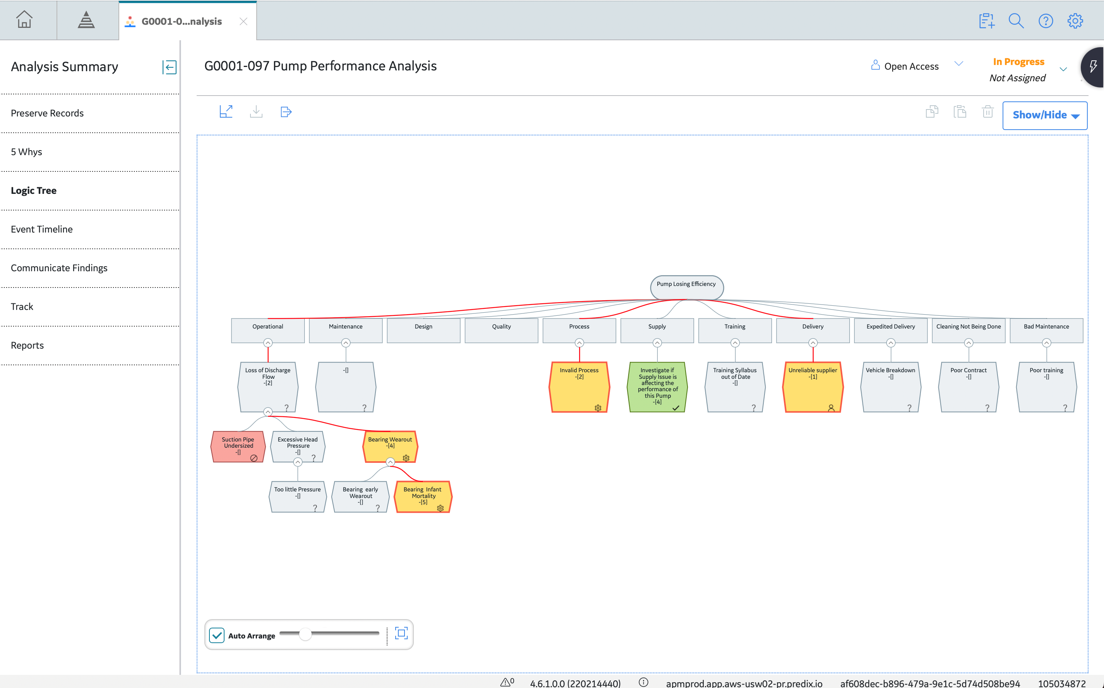1104x688 pixels.
Task: Open the Event Timeline section
Action: point(42,229)
